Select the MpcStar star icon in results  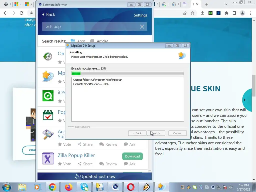(48, 76)
